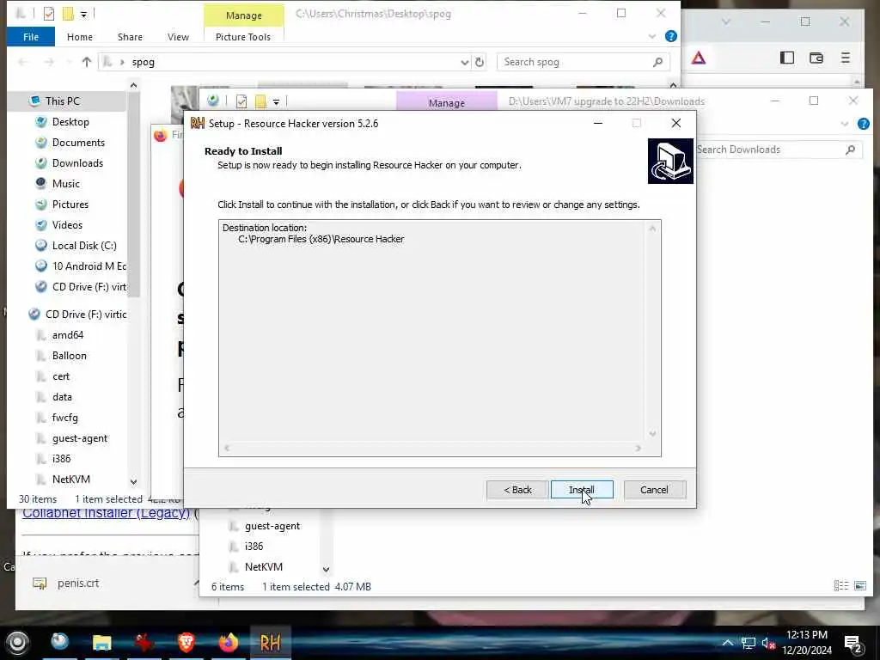Show hidden system tray icons
Image resolution: width=880 pixels, height=660 pixels.
point(727,643)
